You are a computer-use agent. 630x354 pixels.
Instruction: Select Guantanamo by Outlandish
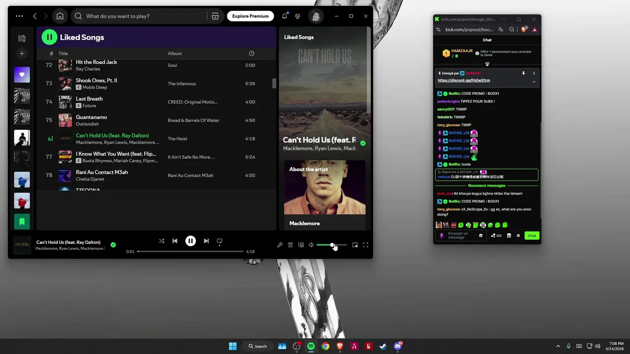coord(156,120)
